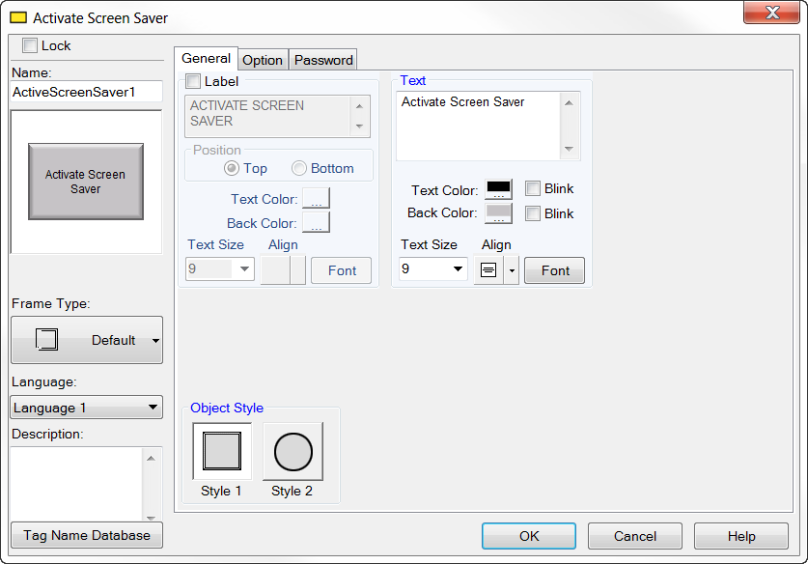Select the Bottom position radio button

299,168
